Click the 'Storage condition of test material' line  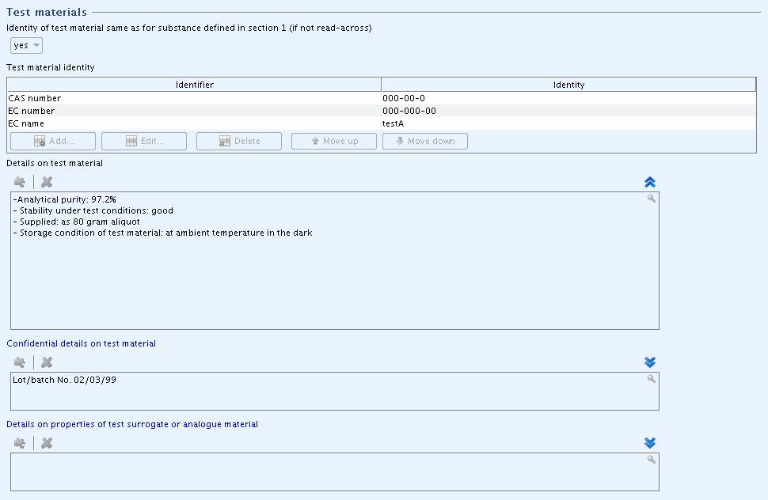tap(162, 233)
